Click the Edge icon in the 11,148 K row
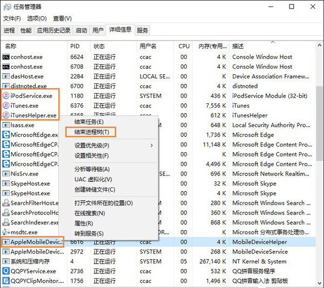 (x=6, y=145)
